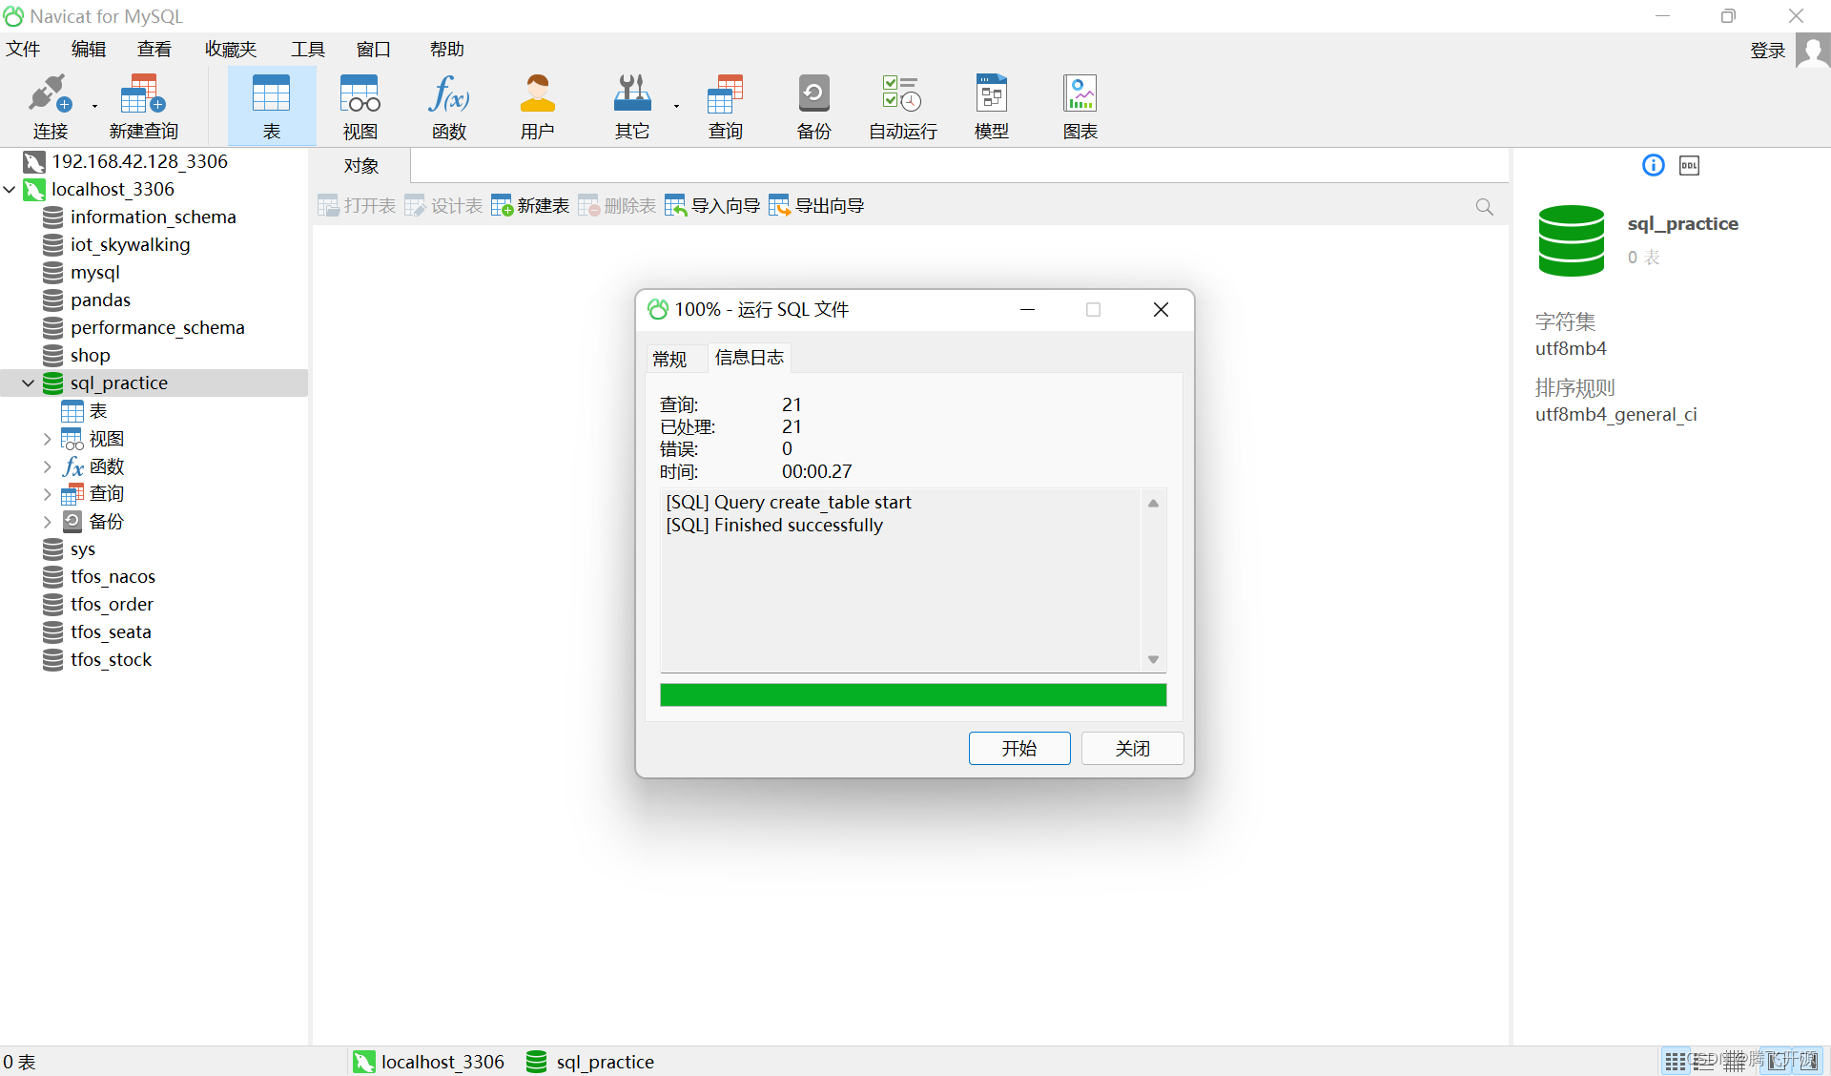This screenshot has height=1076, width=1831.
Task: Open the 帮助 (Help) menu
Action: (x=446, y=50)
